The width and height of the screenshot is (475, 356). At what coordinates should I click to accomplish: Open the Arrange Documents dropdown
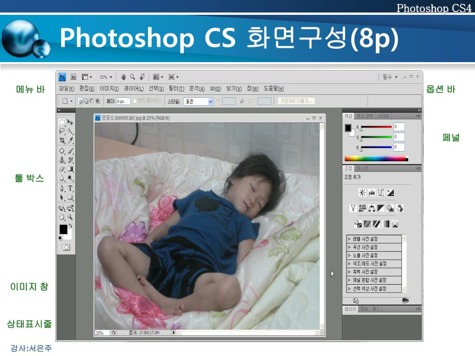158,77
